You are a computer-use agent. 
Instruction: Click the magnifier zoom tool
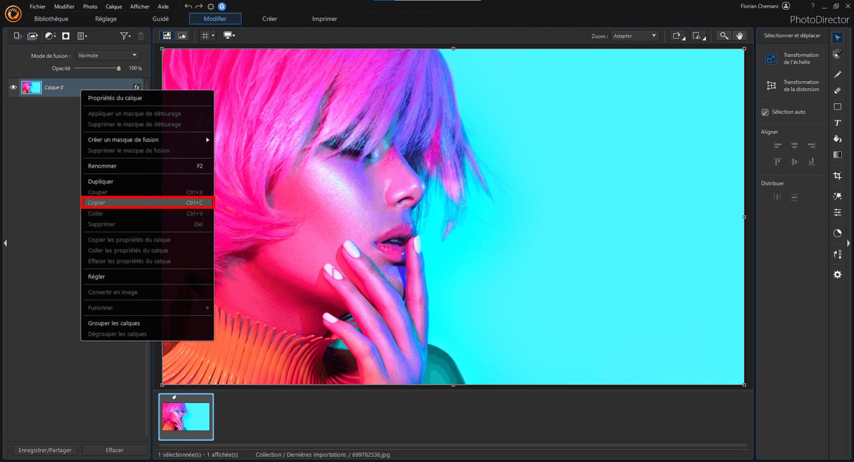(x=724, y=36)
